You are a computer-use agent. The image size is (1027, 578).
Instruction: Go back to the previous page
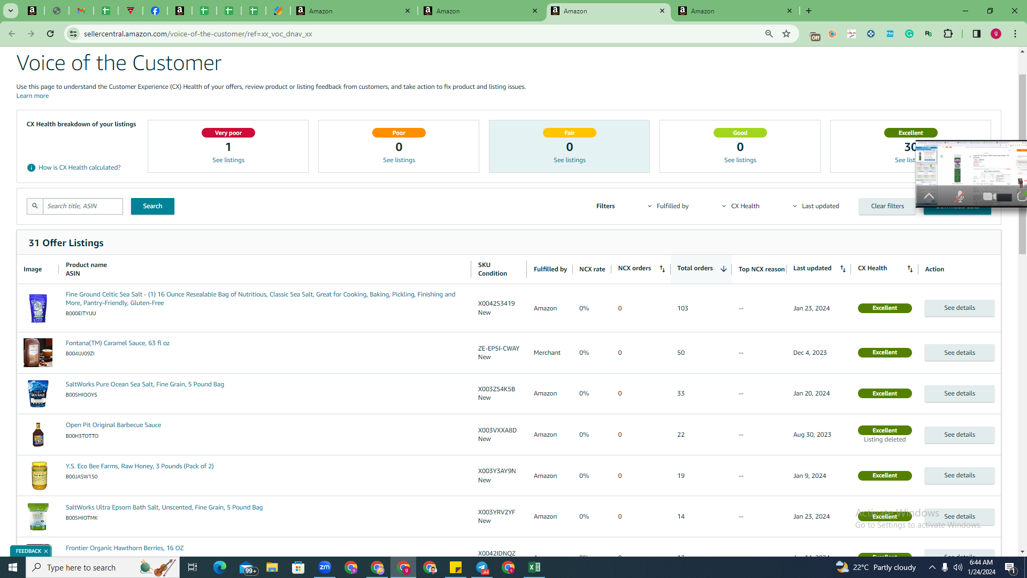pos(12,34)
